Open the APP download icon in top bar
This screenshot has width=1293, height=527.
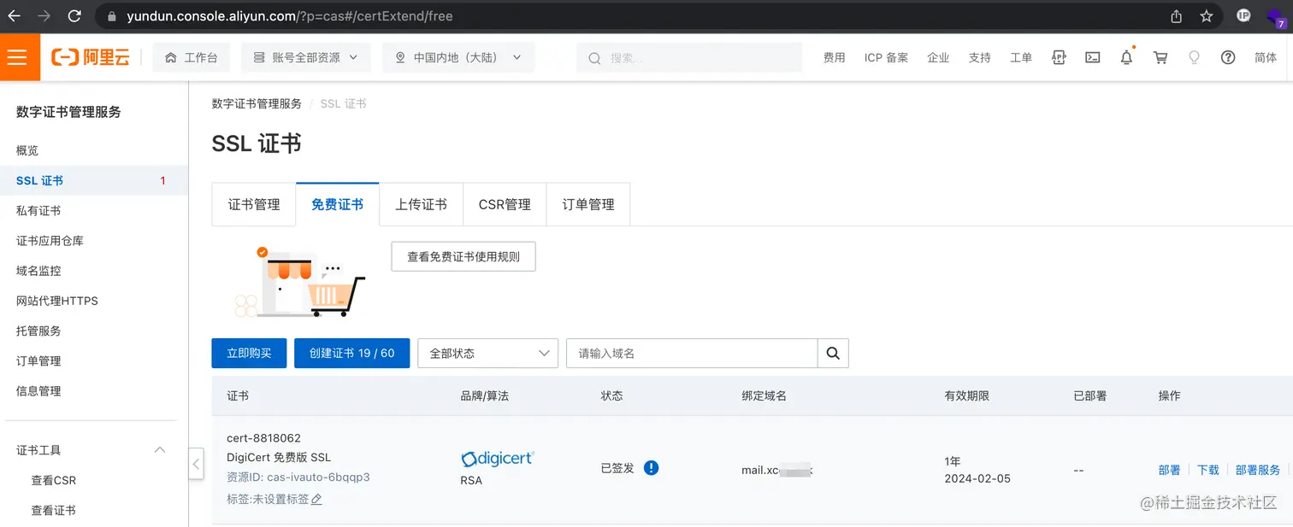click(x=1059, y=57)
